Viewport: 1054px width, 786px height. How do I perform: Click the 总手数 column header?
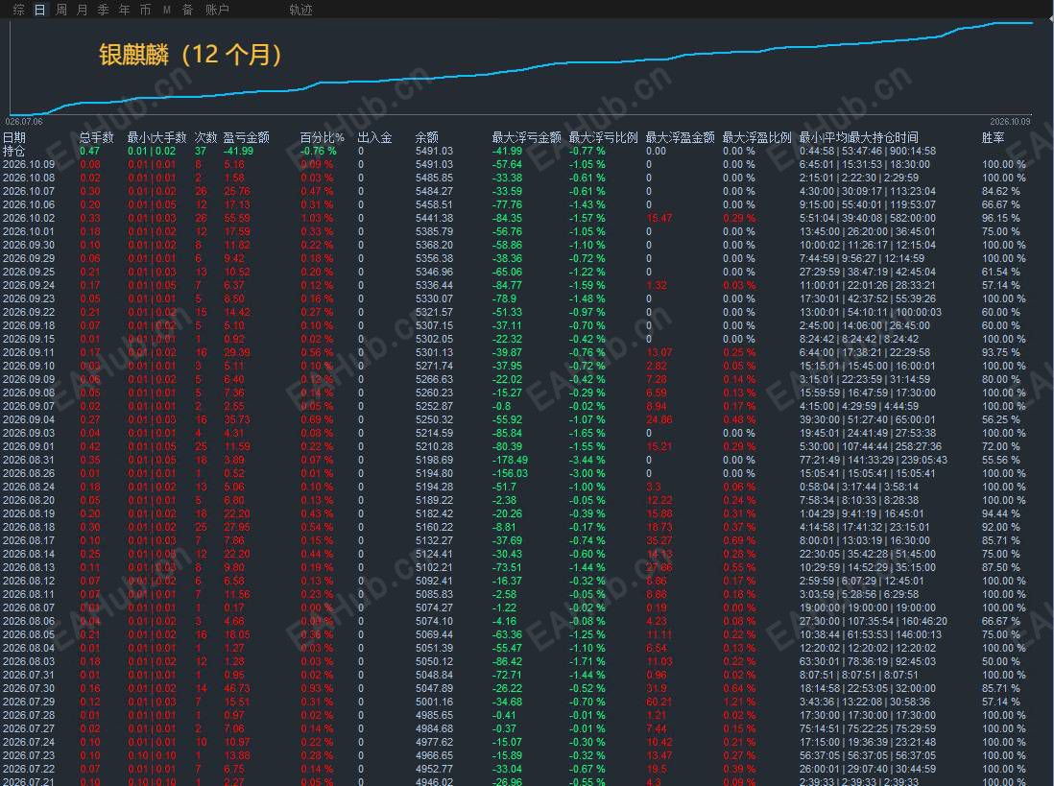click(x=97, y=138)
